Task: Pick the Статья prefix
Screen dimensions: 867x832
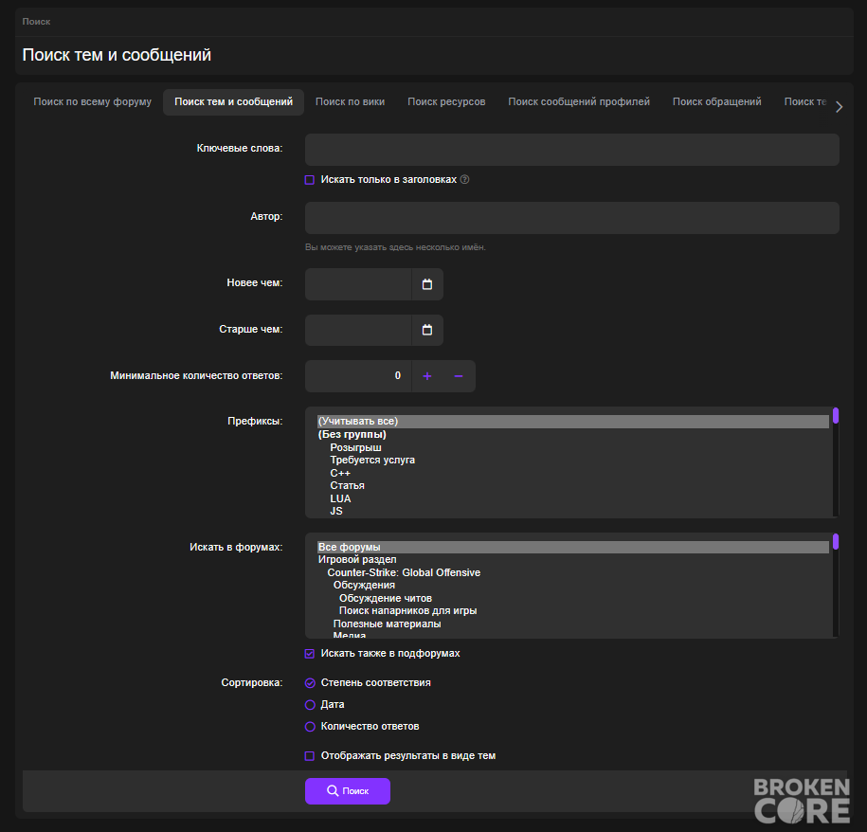Action: (x=573, y=485)
